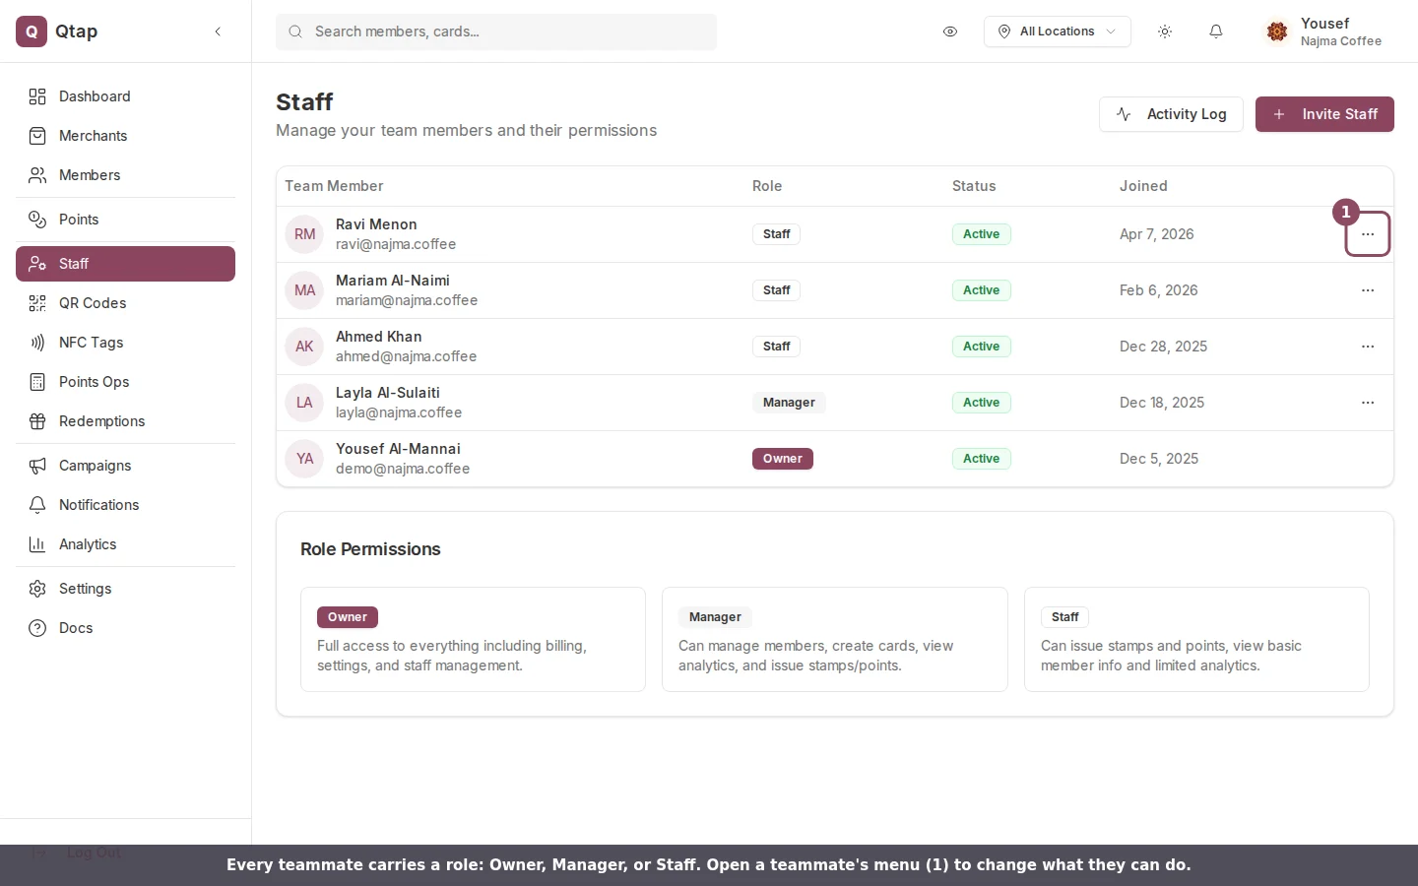Screen dimensions: 1418x886
Task: Click the Settings gear icon
Action: coord(37,589)
